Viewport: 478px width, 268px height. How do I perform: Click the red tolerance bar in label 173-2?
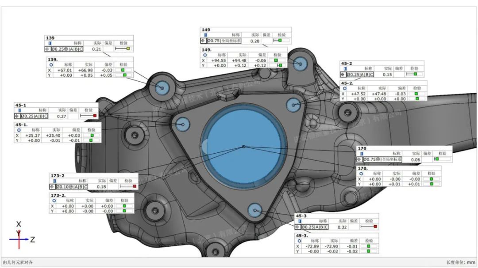128,186
